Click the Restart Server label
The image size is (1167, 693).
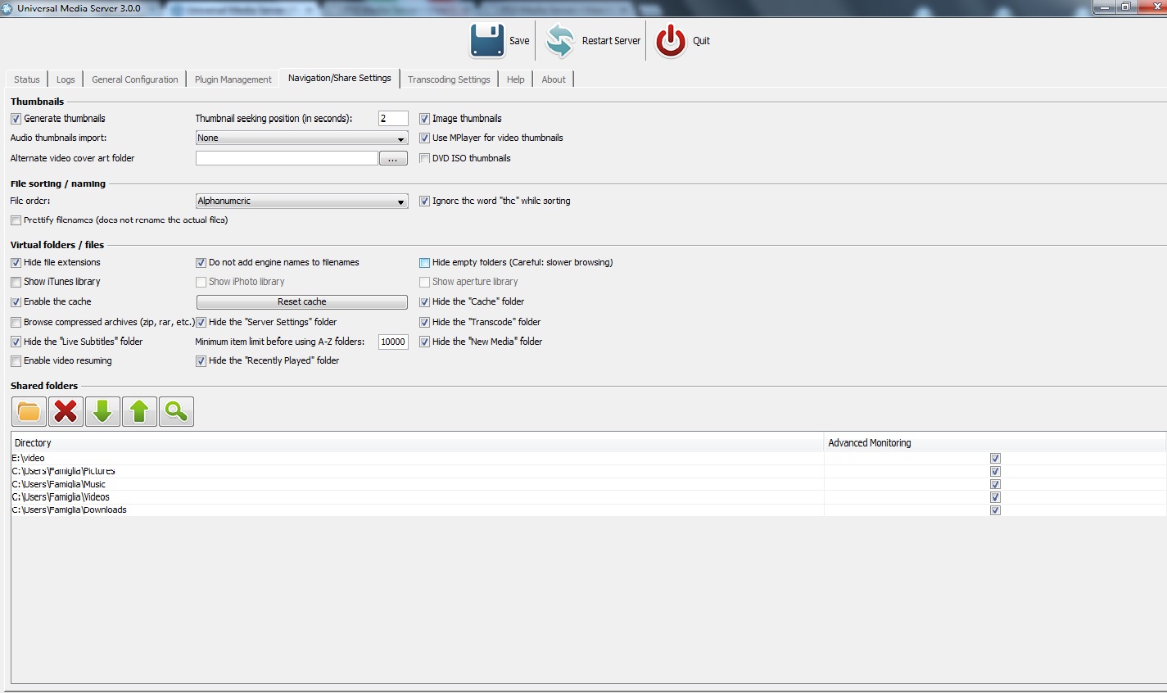pos(611,41)
